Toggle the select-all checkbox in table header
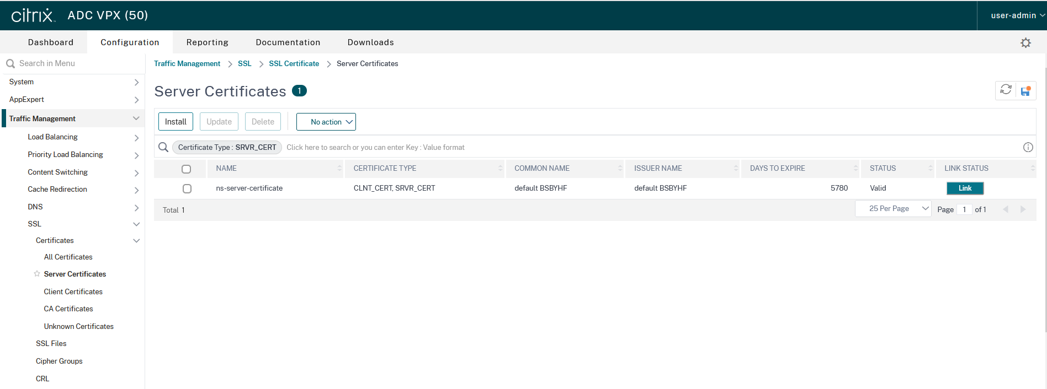This screenshot has width=1047, height=389. coord(187,169)
